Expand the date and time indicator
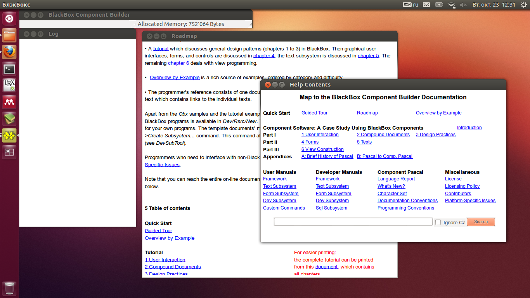Screen dimensions: 530x298 click(494, 5)
